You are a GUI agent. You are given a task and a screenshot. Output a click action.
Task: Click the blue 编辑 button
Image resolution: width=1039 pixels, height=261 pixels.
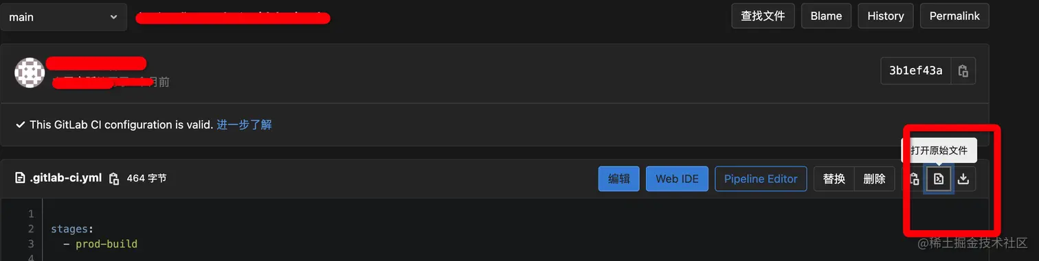619,179
